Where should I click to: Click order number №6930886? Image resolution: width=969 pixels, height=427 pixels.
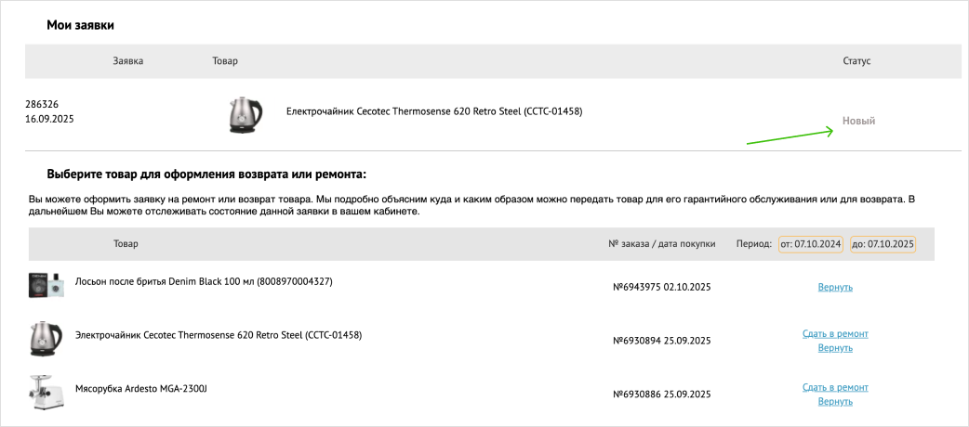(636, 395)
